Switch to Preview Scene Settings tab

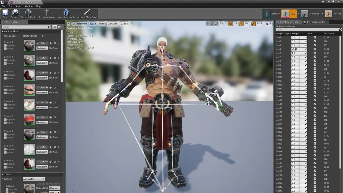click(316, 22)
